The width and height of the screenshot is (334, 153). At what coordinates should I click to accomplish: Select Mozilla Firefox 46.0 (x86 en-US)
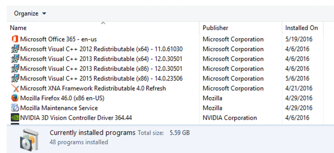pos(62,98)
